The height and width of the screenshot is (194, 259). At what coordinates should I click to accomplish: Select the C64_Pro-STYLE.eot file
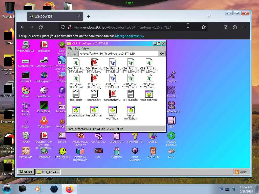[76, 81]
